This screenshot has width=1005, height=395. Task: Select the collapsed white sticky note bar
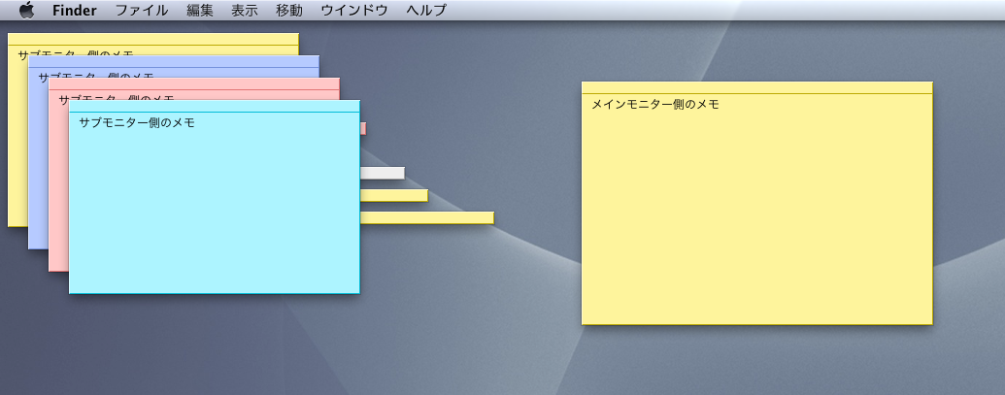382,173
